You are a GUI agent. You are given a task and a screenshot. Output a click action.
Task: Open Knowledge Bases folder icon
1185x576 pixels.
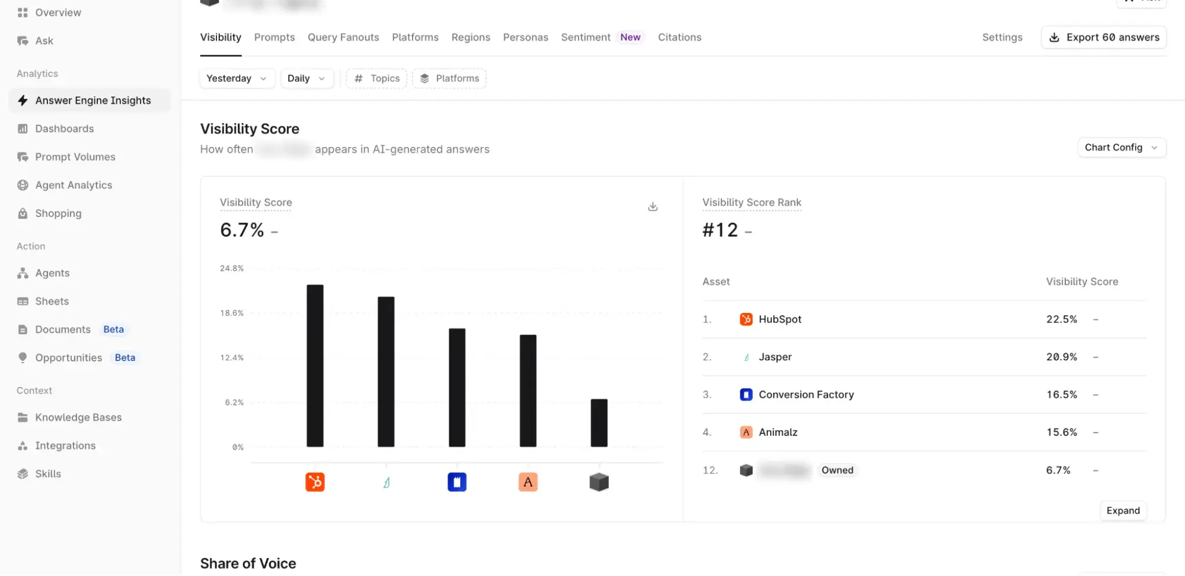coord(23,418)
